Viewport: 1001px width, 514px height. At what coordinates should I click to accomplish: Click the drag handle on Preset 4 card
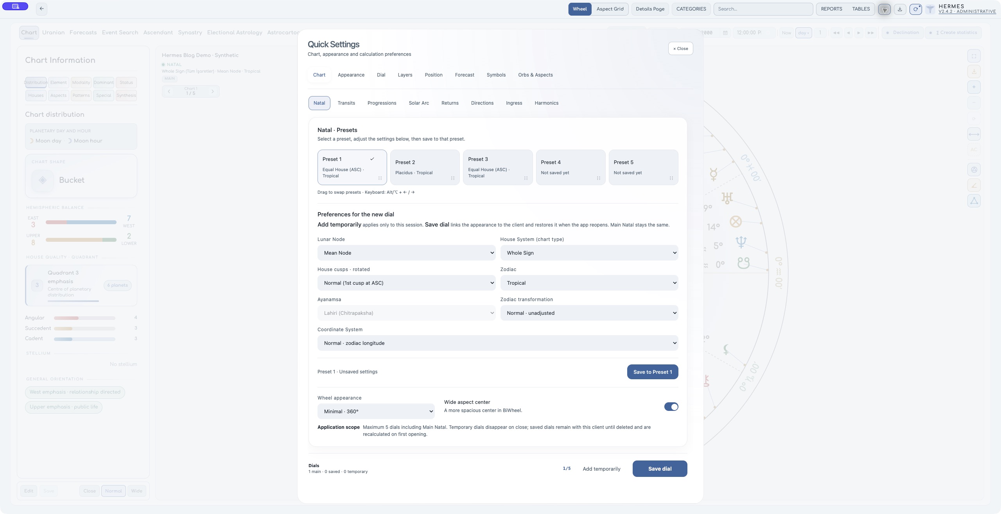tap(599, 178)
